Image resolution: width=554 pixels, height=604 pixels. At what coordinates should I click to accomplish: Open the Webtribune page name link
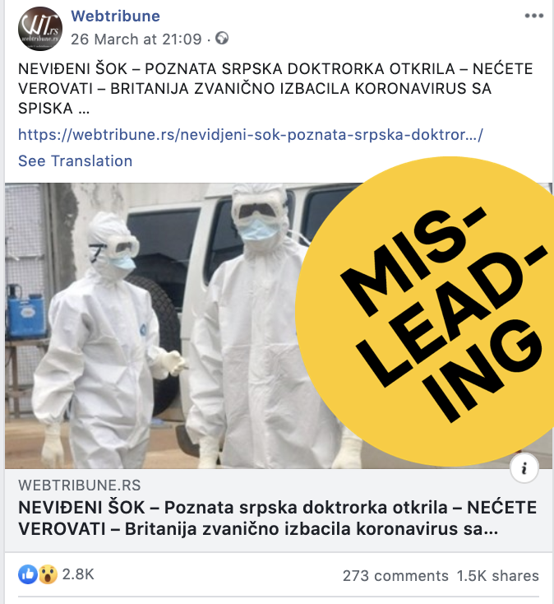coord(115,16)
